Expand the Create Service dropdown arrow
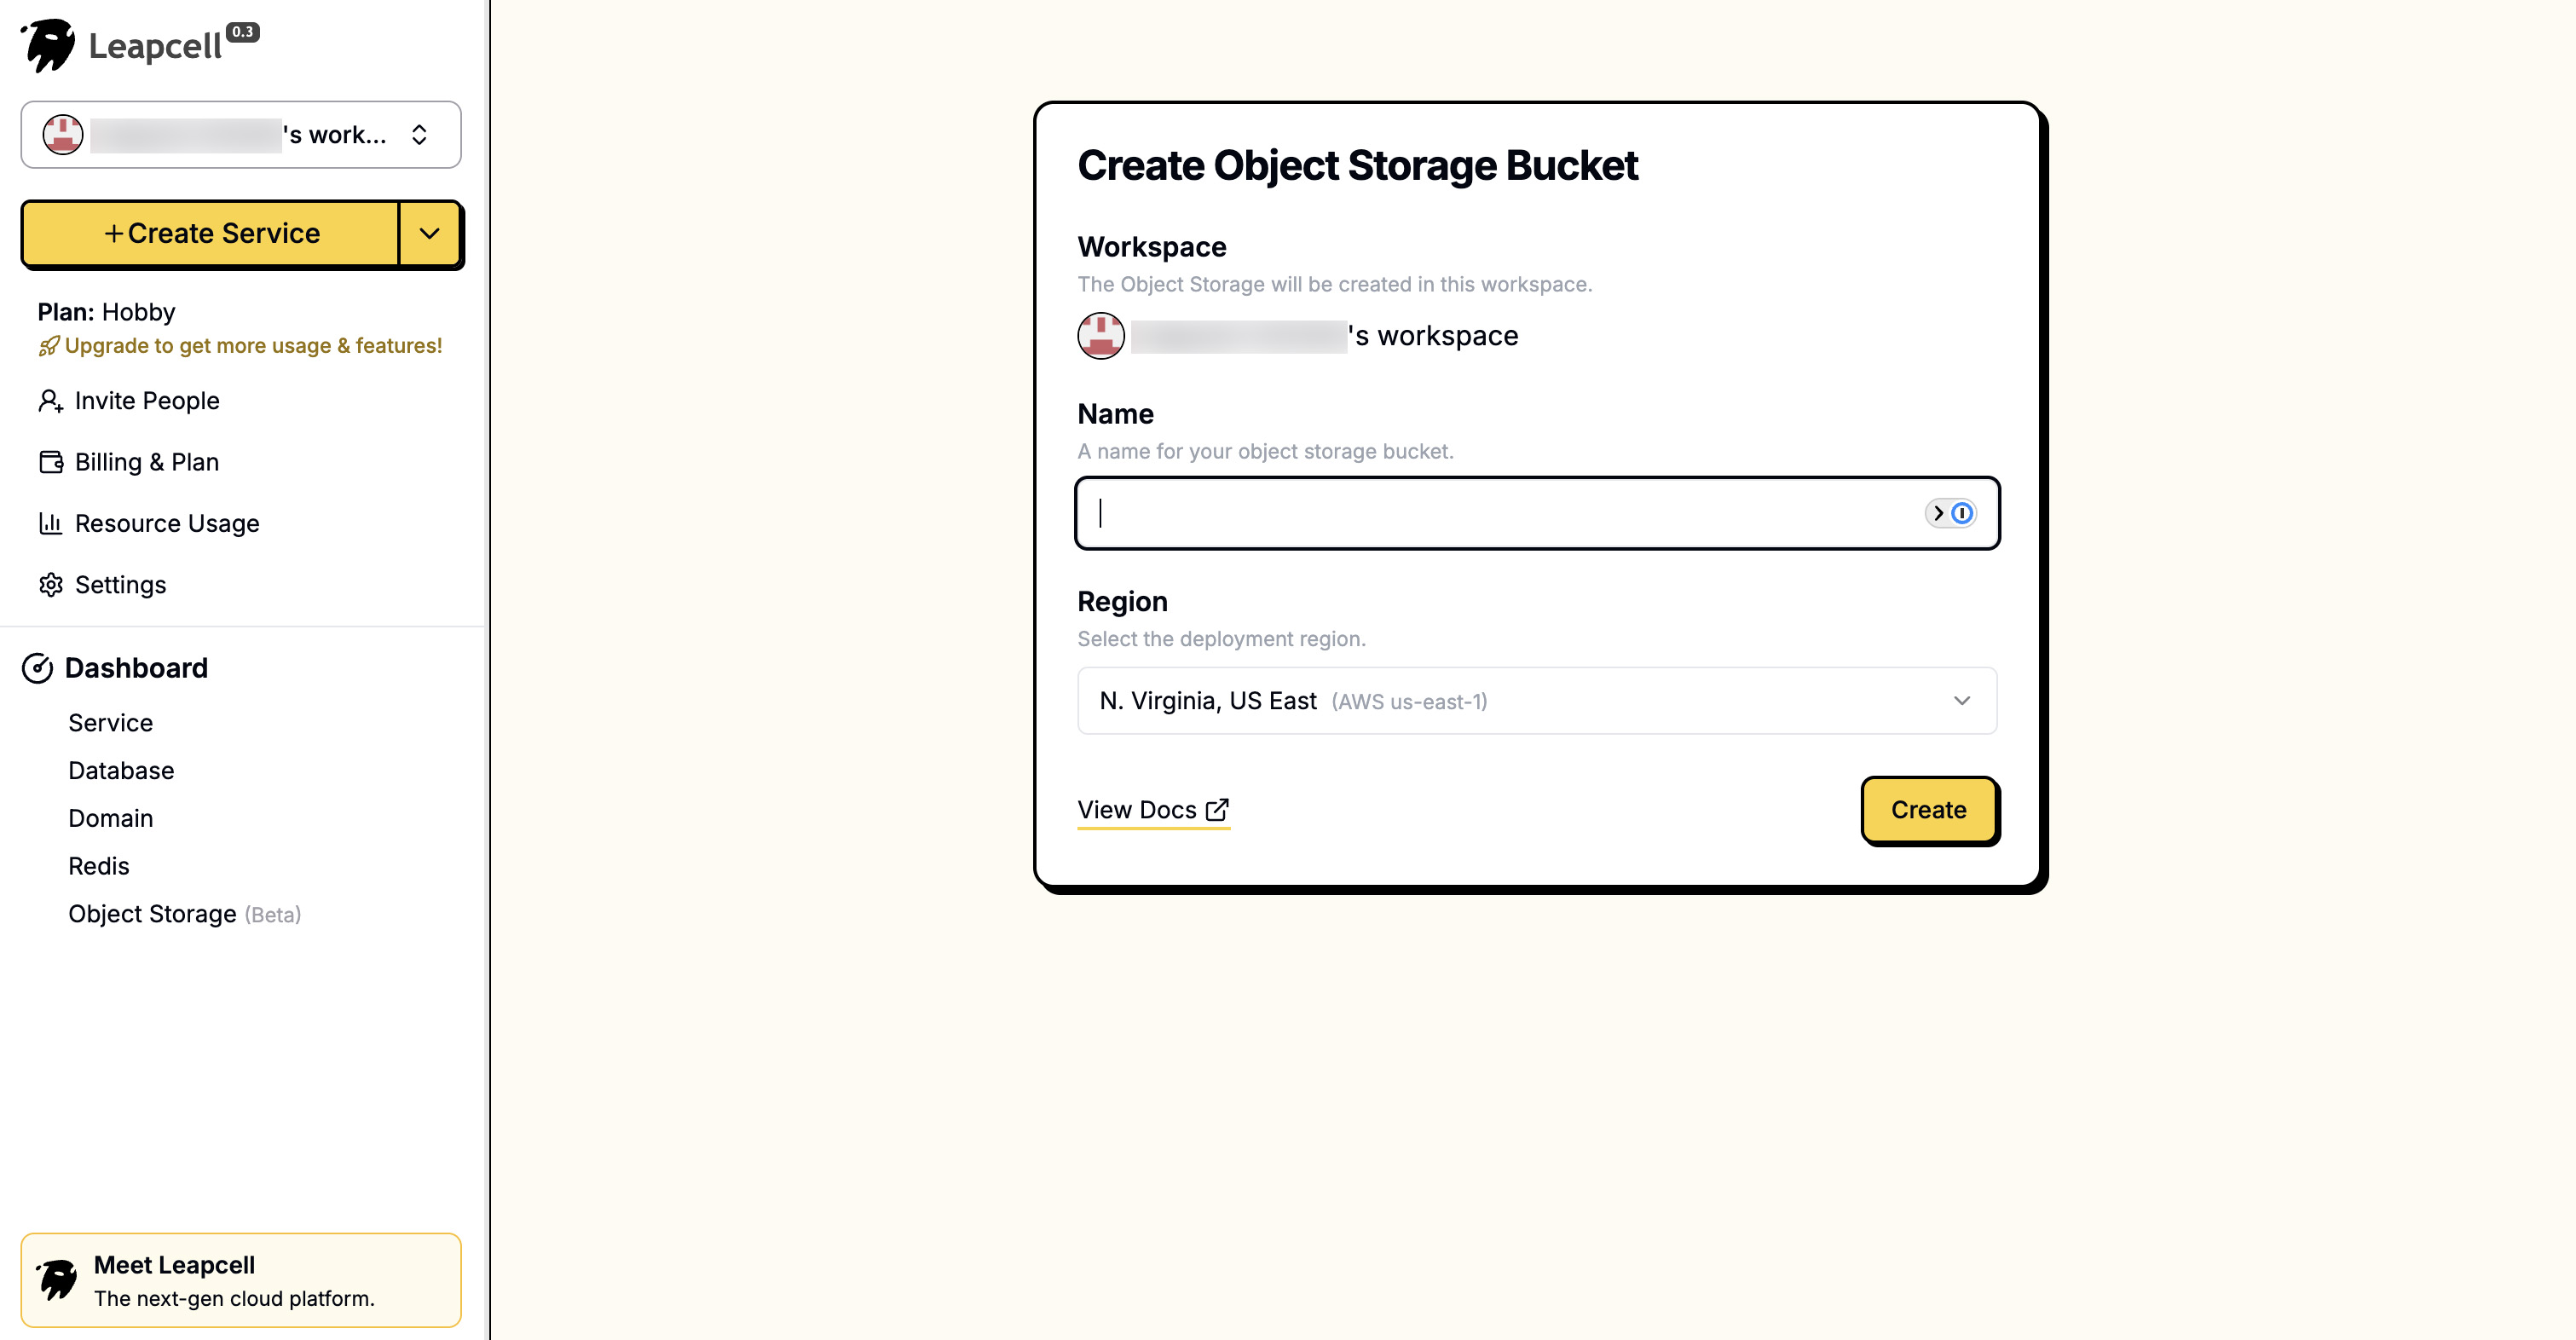2576x1340 pixels. (430, 234)
